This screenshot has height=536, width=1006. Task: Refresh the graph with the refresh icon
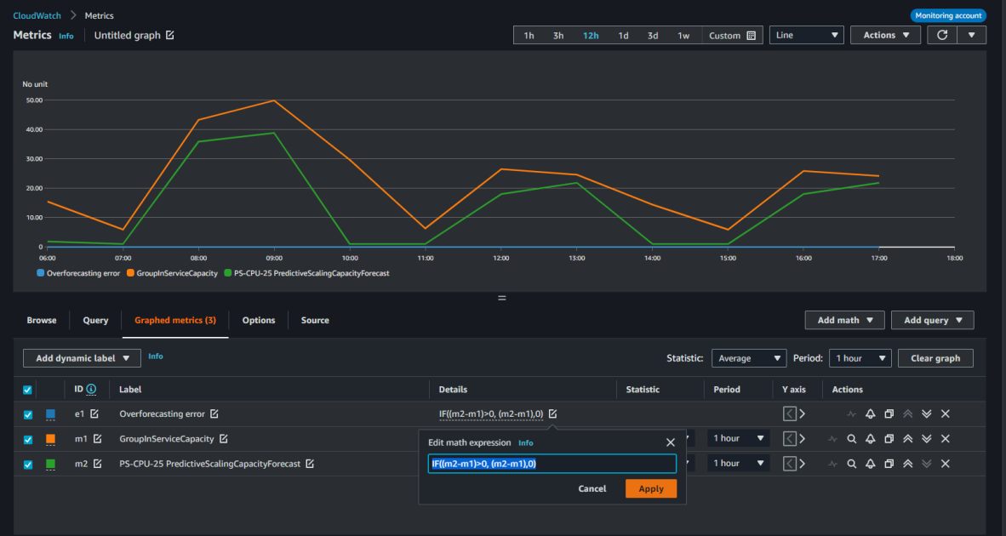pyautogui.click(x=941, y=35)
